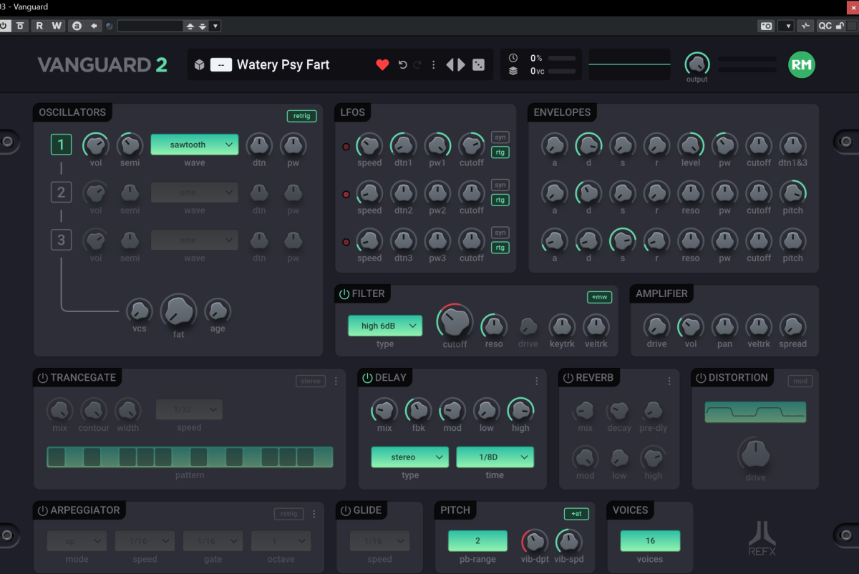Viewport: 859px width, 574px height.
Task: Open preset options via three dots beside redo
Action: point(433,64)
